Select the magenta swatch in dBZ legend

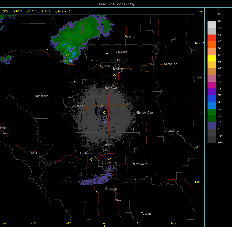(x=212, y=85)
